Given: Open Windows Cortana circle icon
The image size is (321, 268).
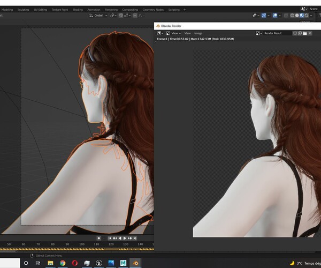Looking at the screenshot, I should pos(26,263).
